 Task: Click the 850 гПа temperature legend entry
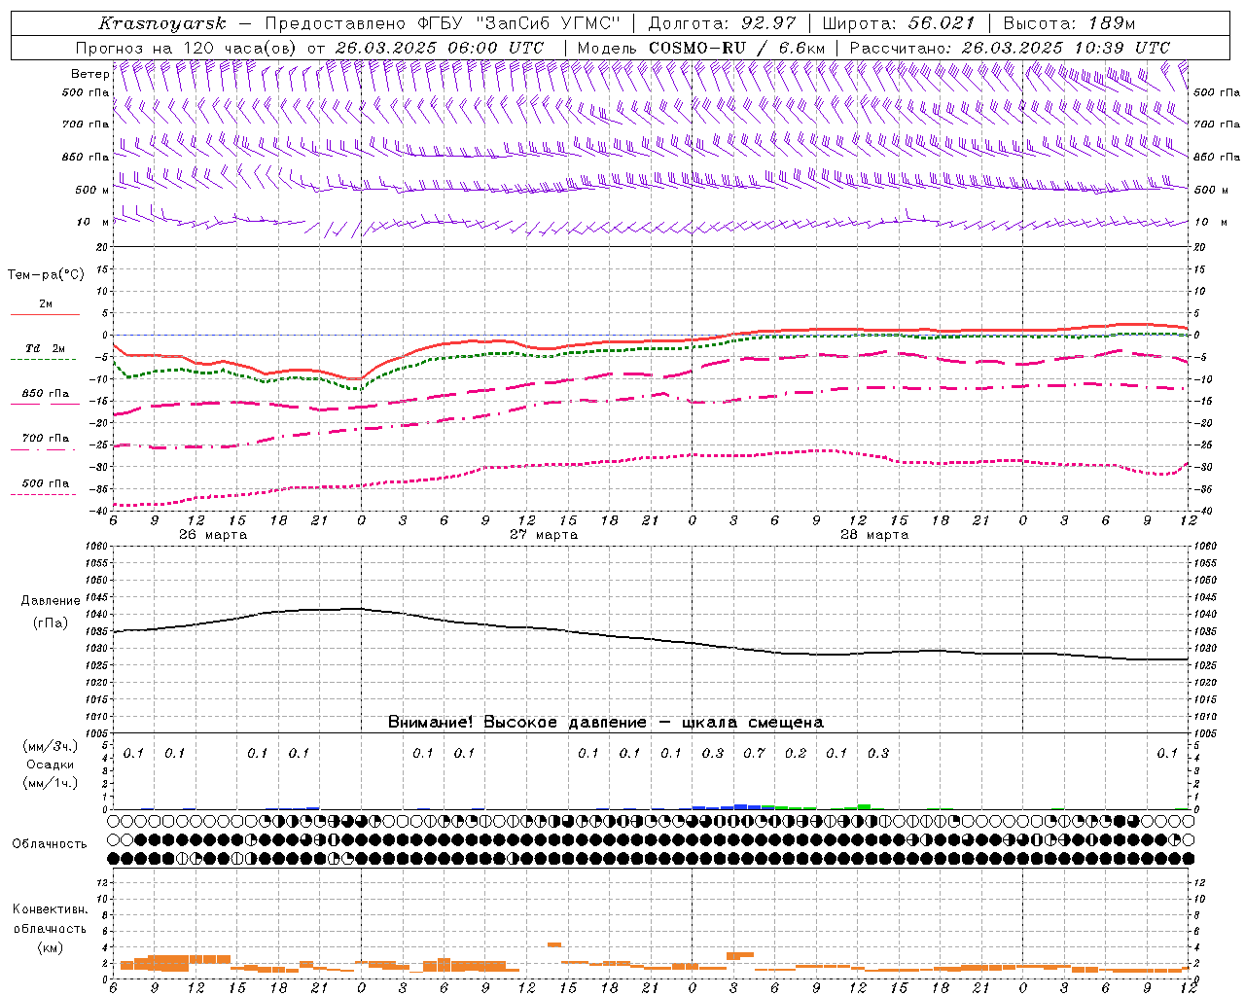[x=45, y=394]
